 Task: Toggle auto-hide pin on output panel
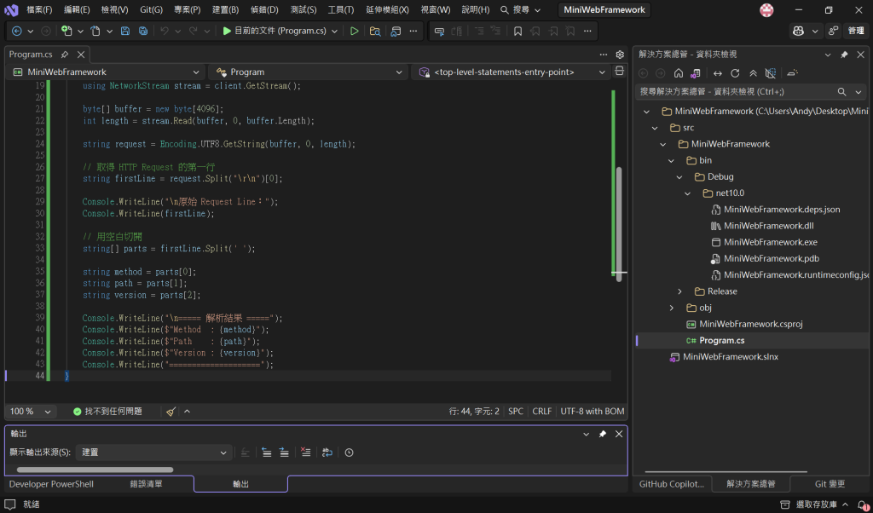(x=603, y=434)
